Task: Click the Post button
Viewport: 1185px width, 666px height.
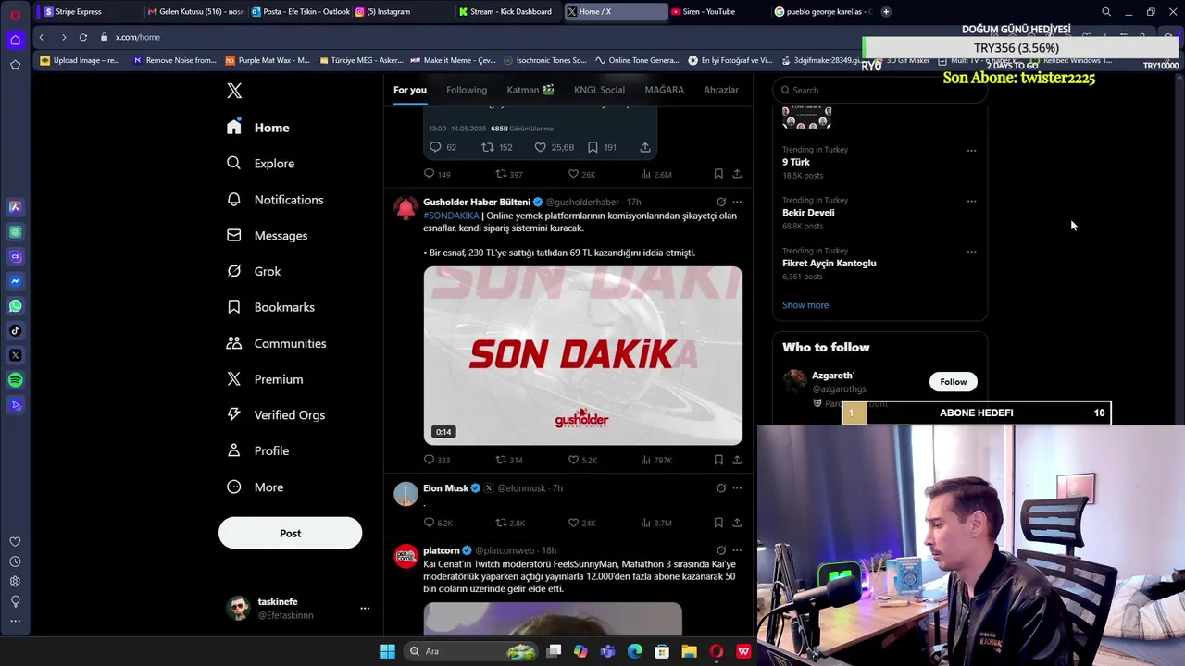Action: point(290,533)
